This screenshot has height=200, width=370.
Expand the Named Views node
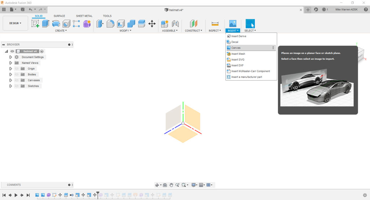pos(10,63)
